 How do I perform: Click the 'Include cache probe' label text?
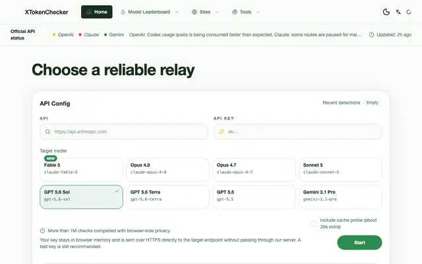coord(348,223)
